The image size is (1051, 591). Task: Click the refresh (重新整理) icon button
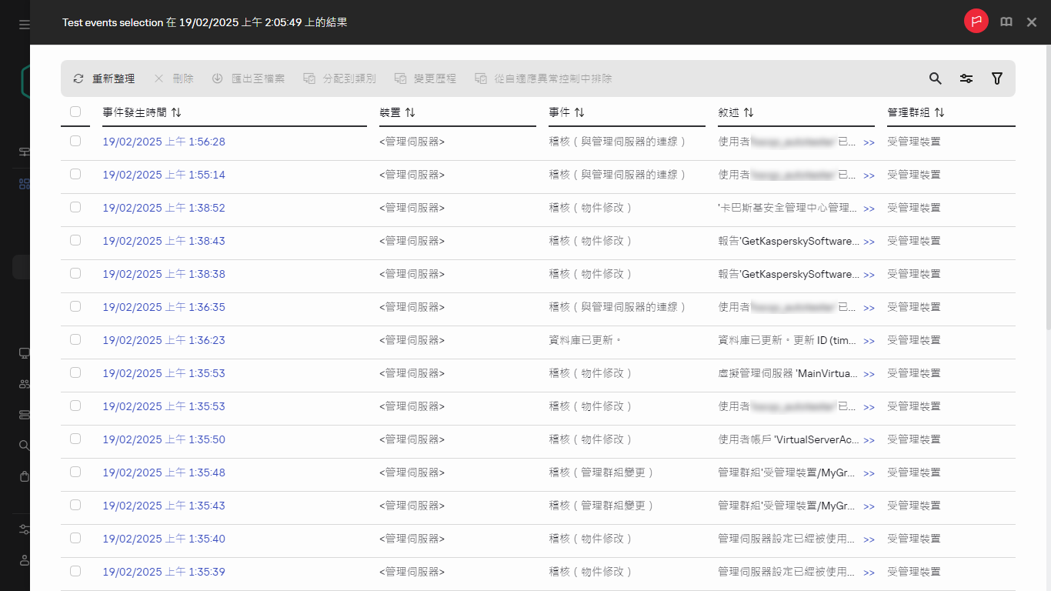tap(78, 78)
